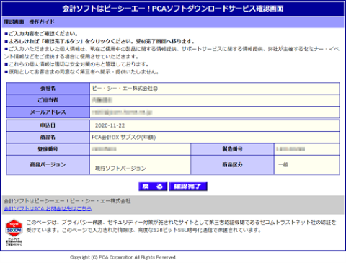Click the 申込日 row label
Image resolution: width=346 pixels, height=263 pixels.
(48, 125)
